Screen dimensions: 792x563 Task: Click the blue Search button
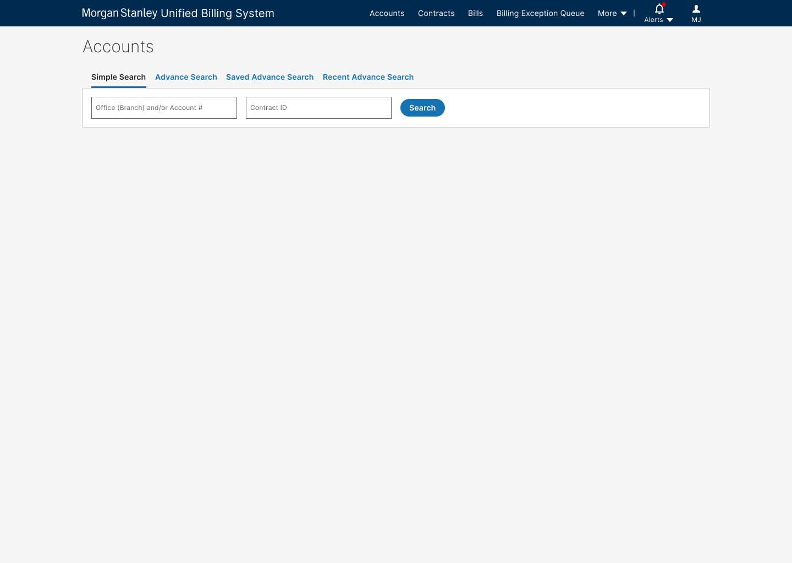422,108
